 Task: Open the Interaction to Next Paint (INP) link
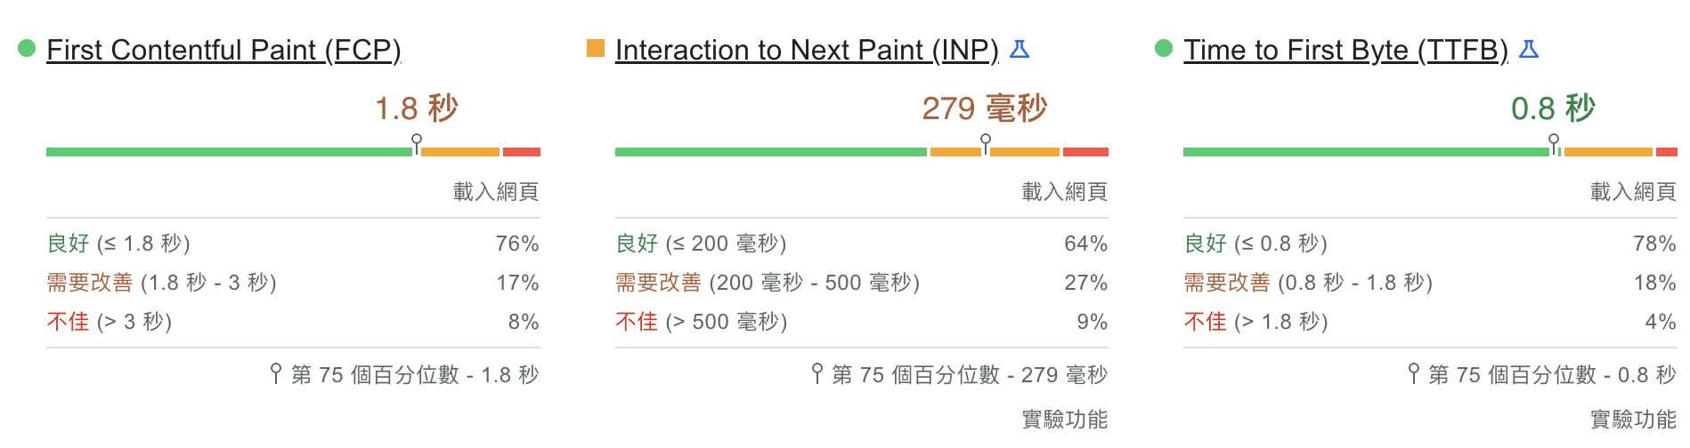[x=806, y=50]
